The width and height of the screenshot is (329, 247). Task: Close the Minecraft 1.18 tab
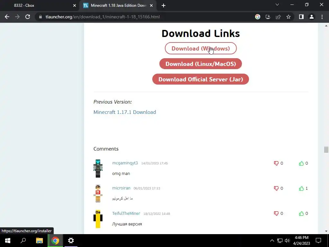pyautogui.click(x=151, y=5)
